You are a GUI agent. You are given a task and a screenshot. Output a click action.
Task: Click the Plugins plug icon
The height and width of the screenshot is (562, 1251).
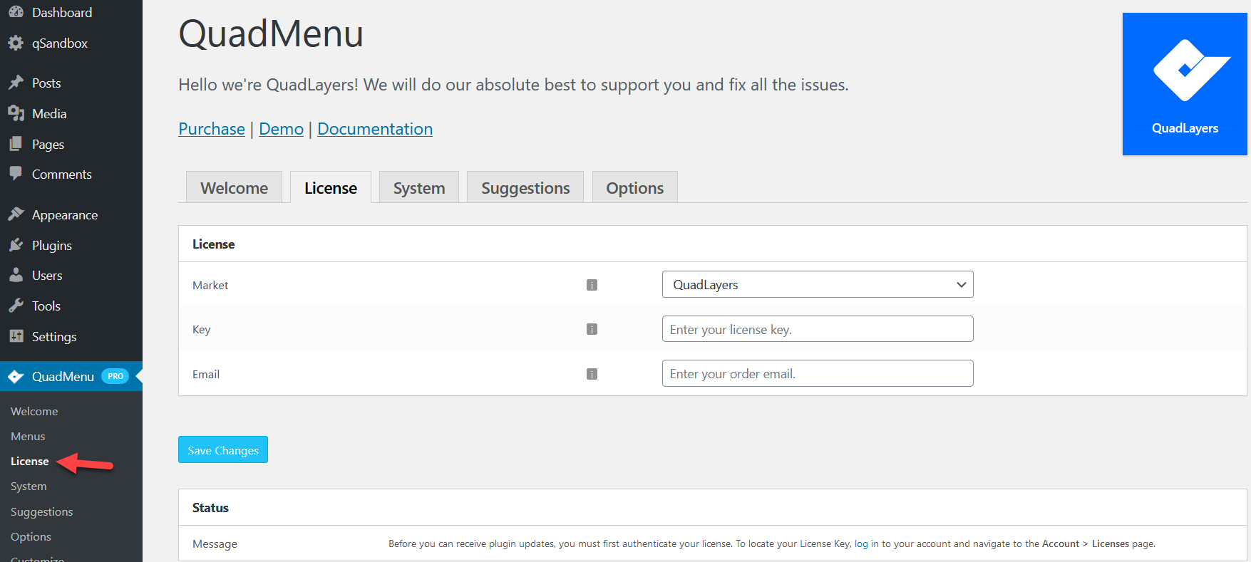[16, 245]
